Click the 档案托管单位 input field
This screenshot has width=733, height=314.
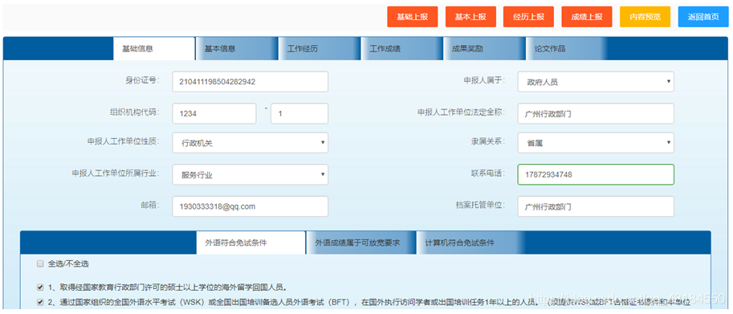pyautogui.click(x=596, y=206)
